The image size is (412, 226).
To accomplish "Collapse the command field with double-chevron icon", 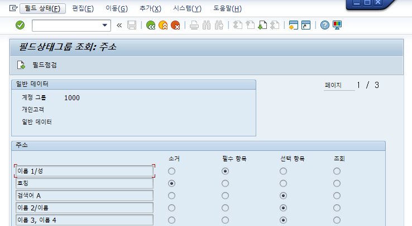I will (119, 26).
